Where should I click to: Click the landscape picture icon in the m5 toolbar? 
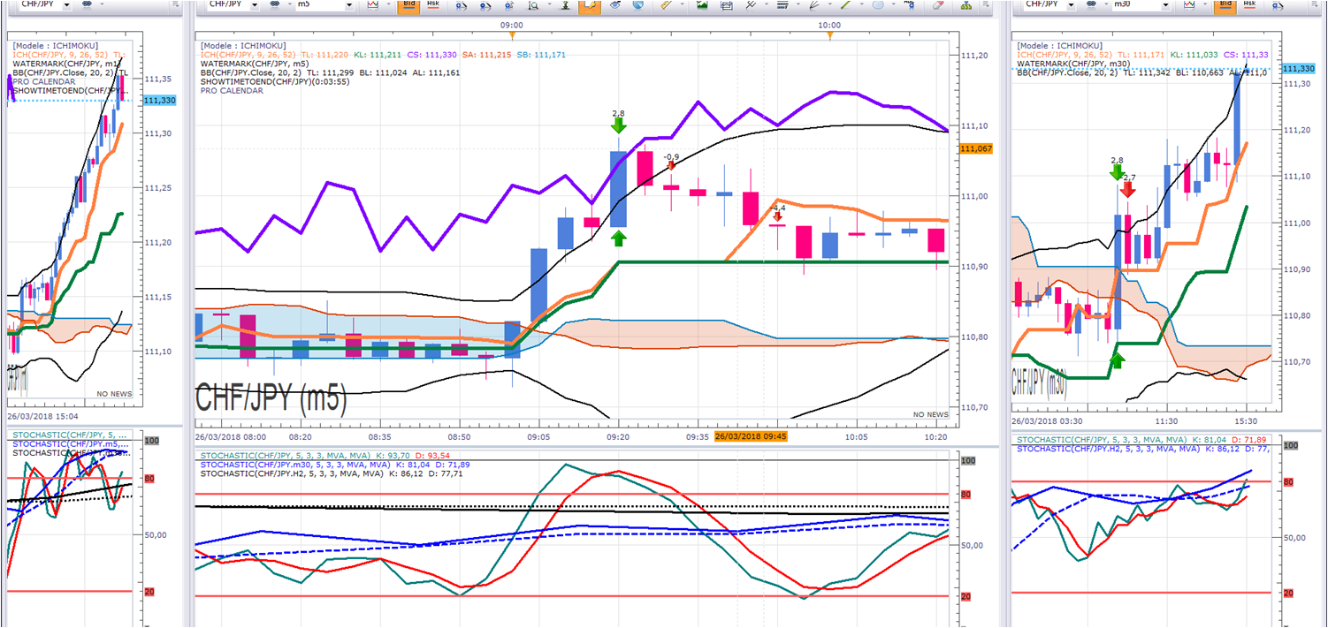tap(702, 5)
